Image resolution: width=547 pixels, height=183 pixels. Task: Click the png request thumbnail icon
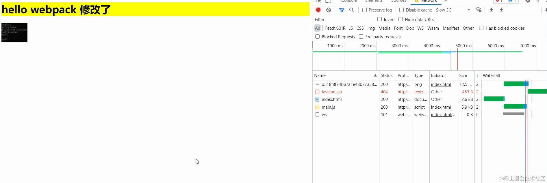317,84
